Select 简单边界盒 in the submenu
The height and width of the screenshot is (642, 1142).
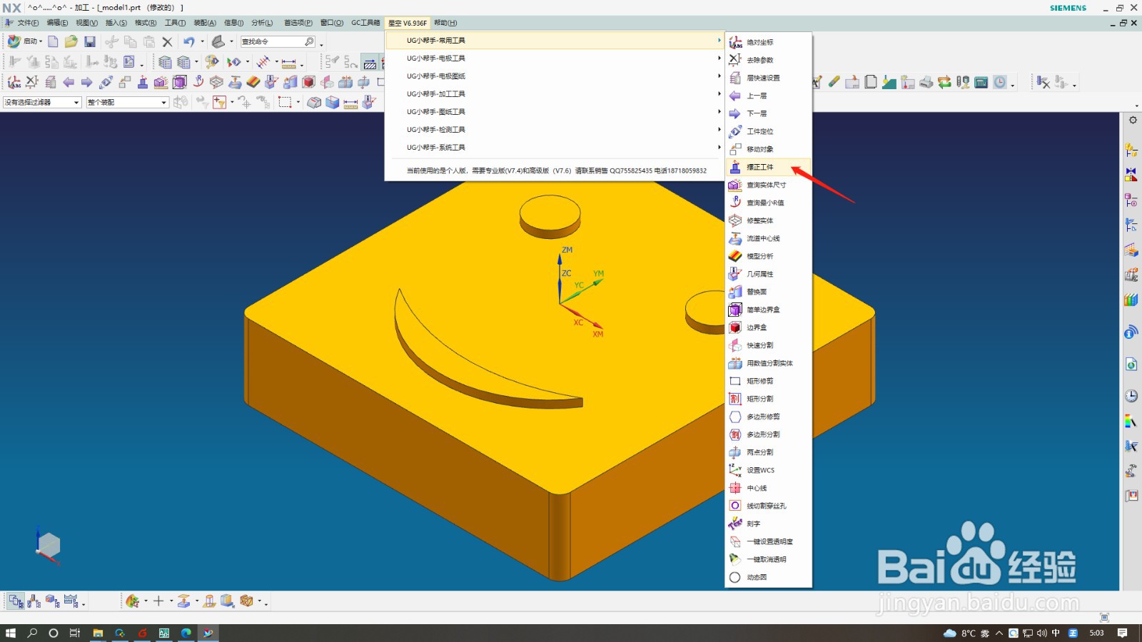[x=768, y=310]
